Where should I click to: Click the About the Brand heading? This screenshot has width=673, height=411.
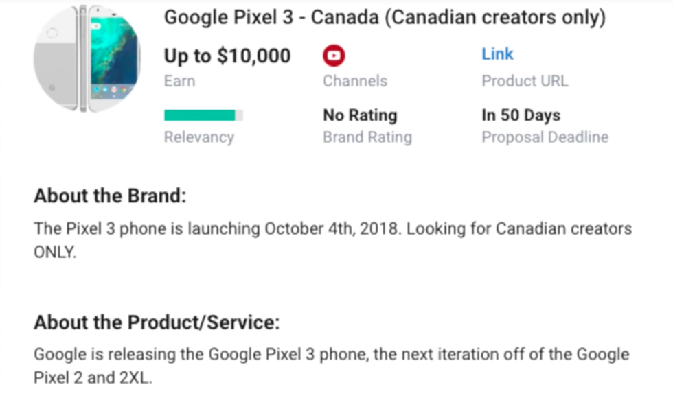tap(110, 196)
